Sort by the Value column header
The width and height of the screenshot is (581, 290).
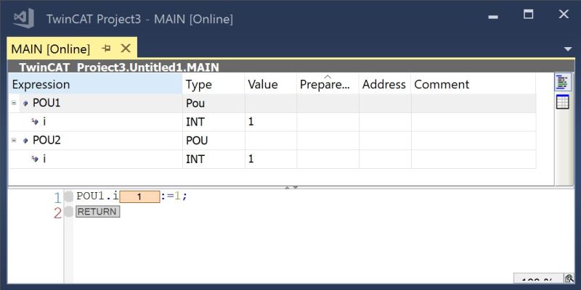270,84
